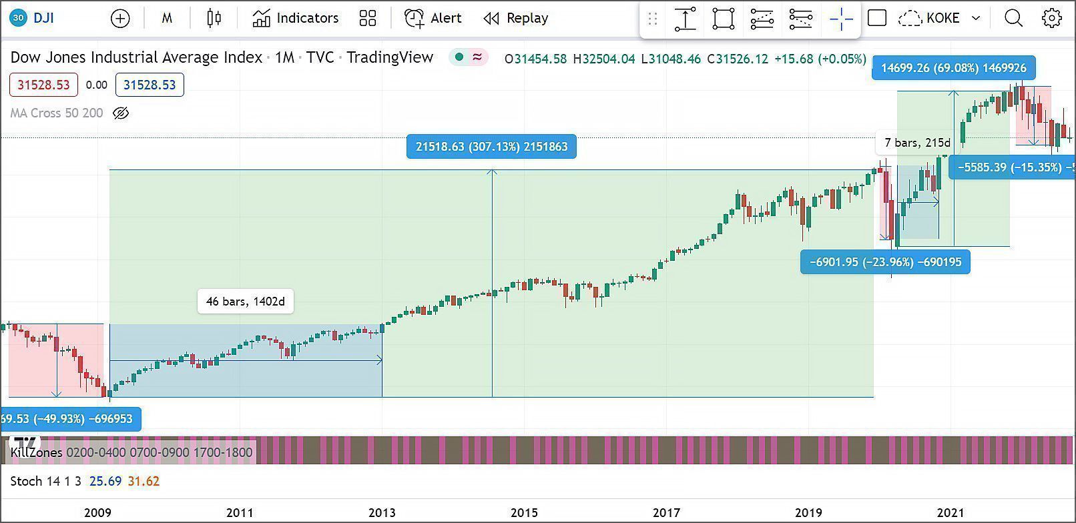Click the −6901.95 (−23.96%) drop label
Image resolution: width=1076 pixels, height=523 pixels.
coord(885,262)
